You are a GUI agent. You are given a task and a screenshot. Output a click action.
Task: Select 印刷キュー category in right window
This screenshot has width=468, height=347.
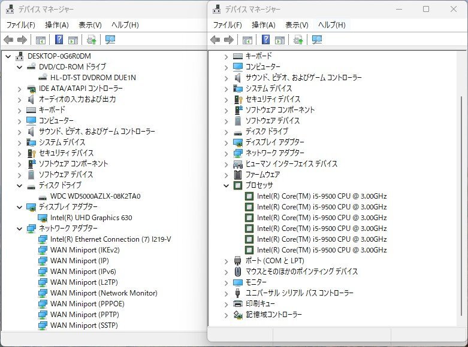260,303
